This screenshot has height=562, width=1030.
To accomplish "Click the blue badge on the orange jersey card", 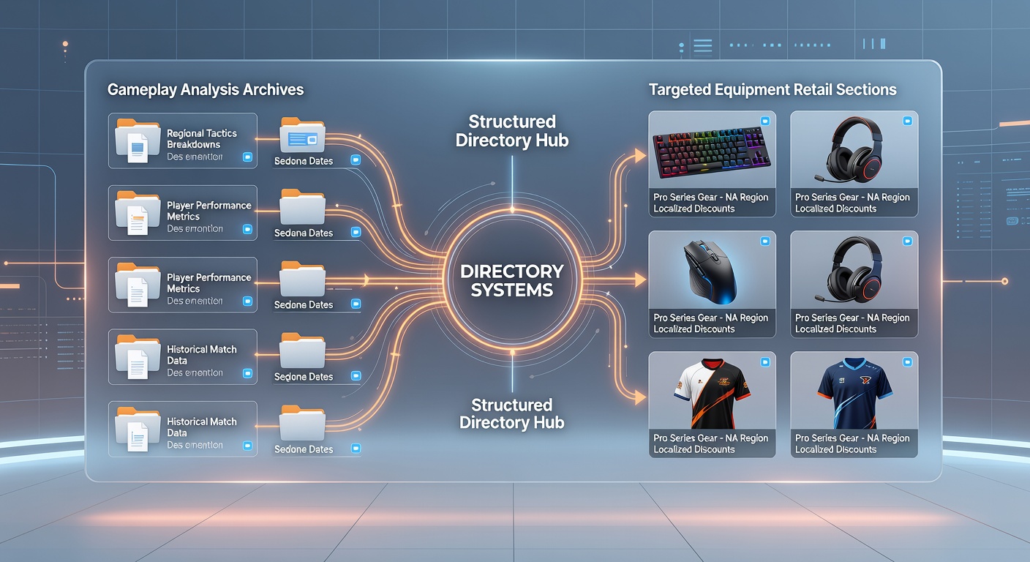I will (766, 361).
